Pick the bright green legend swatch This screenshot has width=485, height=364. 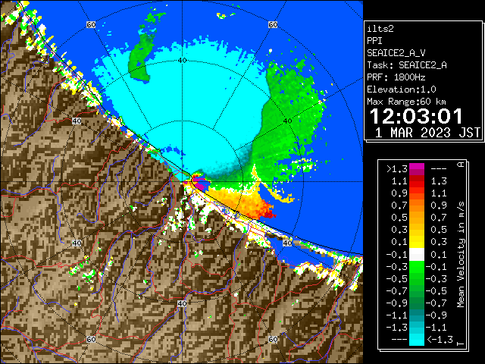tap(417, 266)
